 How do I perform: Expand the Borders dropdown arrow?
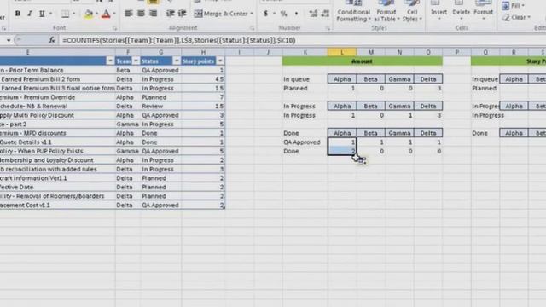tap(73, 14)
